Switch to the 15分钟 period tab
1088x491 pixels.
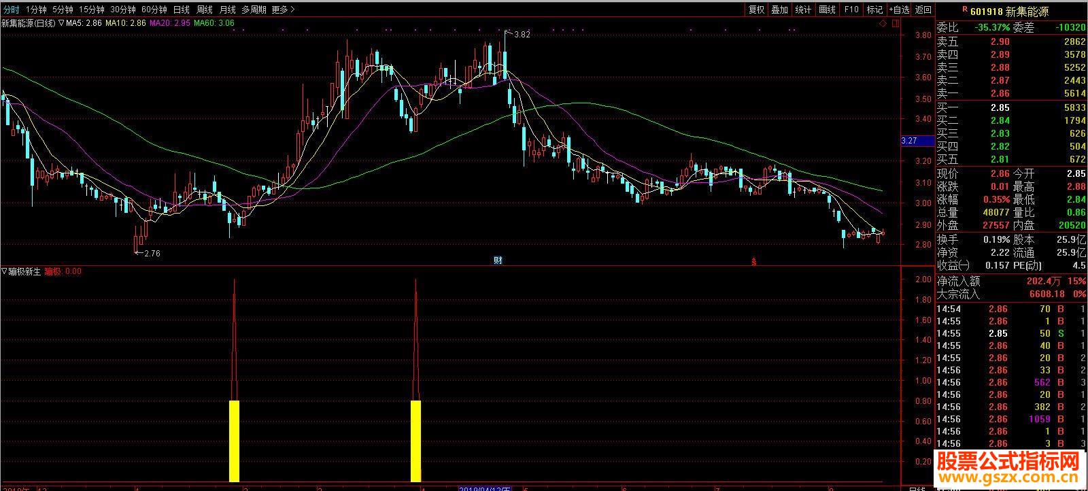click(x=92, y=10)
